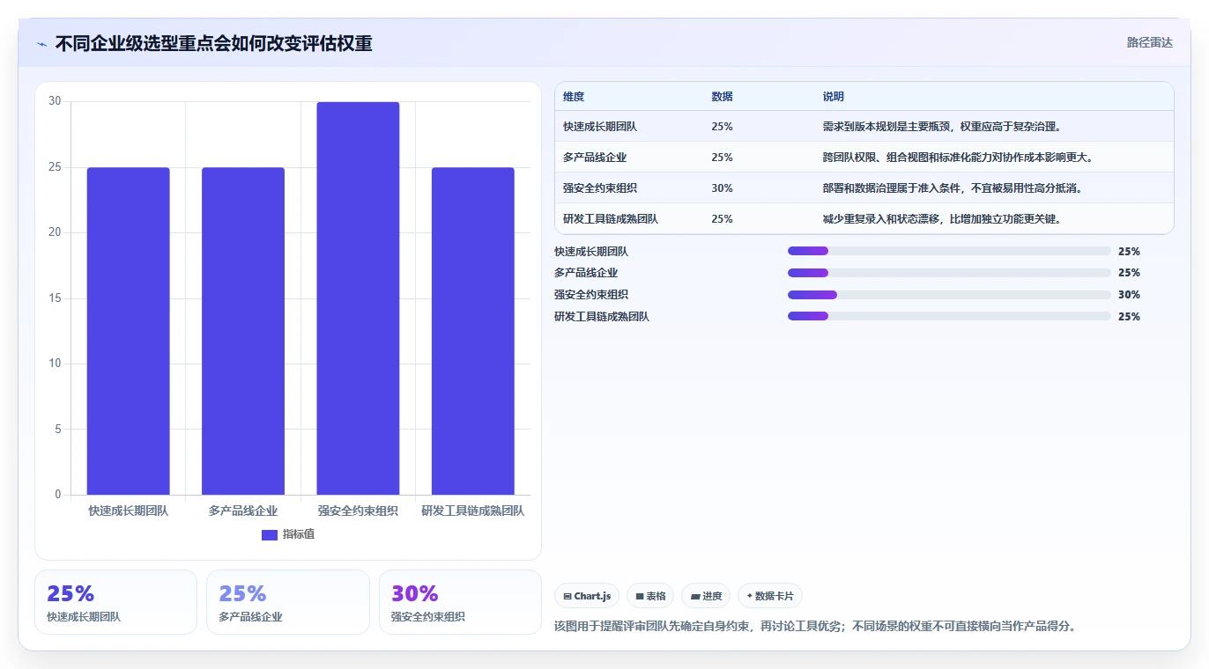Click the y-axis label 30
The height and width of the screenshot is (669, 1209).
[56, 101]
